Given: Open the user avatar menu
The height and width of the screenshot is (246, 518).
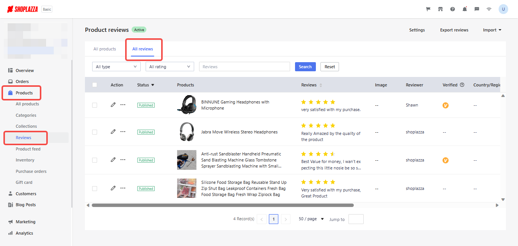Looking at the screenshot, I should coord(503,9).
